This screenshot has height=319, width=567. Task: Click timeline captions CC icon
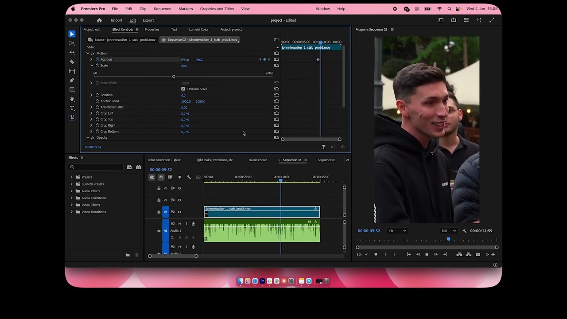198,177
